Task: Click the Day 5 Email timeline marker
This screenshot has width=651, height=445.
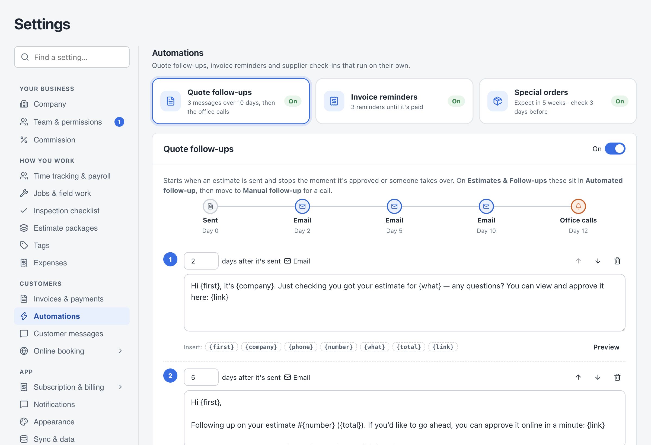Action: [x=394, y=206]
